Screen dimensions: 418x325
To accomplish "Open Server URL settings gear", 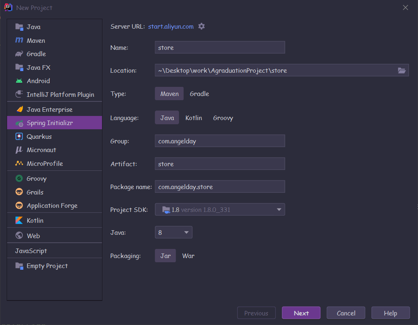I will [202, 26].
